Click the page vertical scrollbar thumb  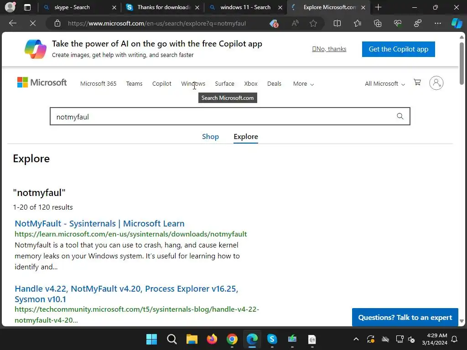[x=462, y=63]
